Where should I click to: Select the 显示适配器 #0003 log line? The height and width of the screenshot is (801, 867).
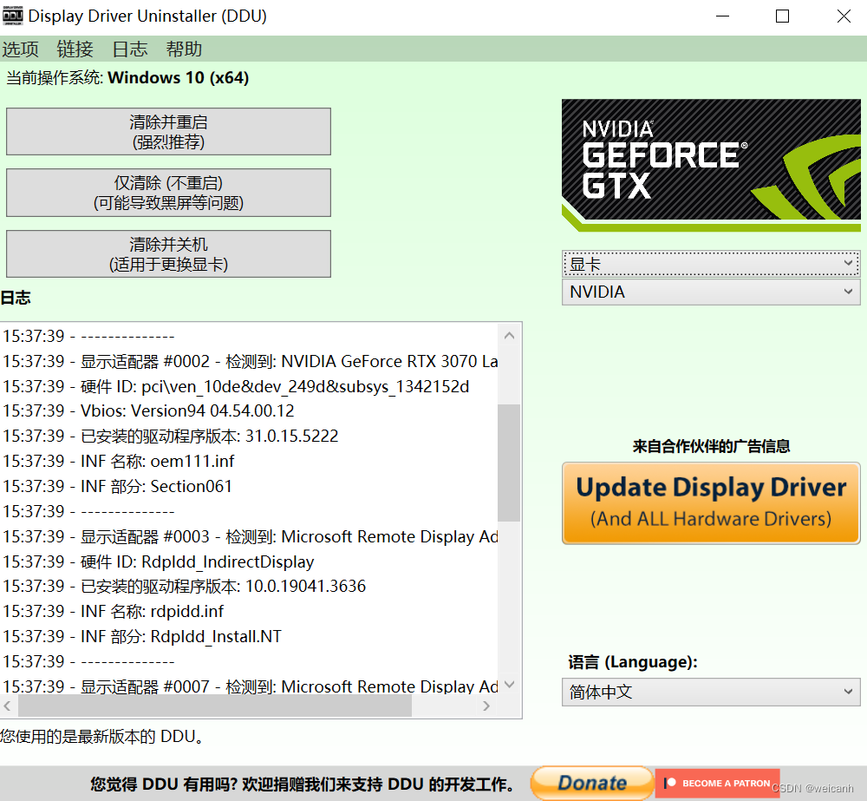250,536
